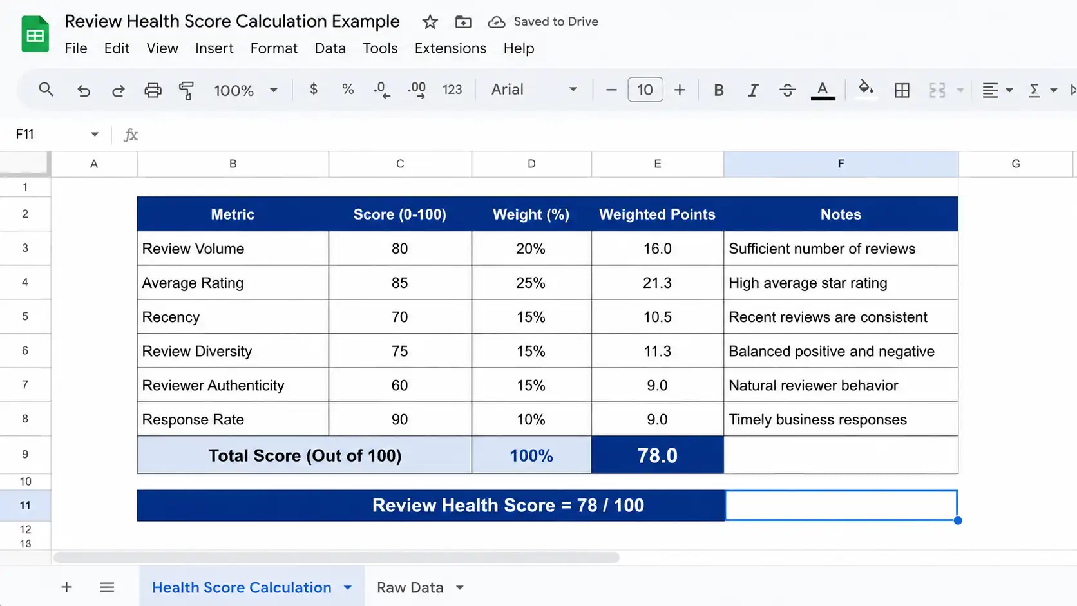This screenshot has height=606, width=1077.
Task: Open the Arial font dropdown
Action: coord(534,90)
